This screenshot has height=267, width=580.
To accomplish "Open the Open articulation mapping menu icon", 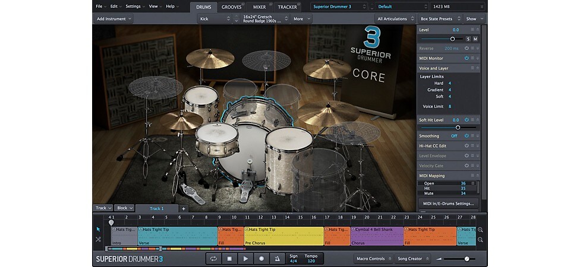I will pyautogui.click(x=472, y=183).
